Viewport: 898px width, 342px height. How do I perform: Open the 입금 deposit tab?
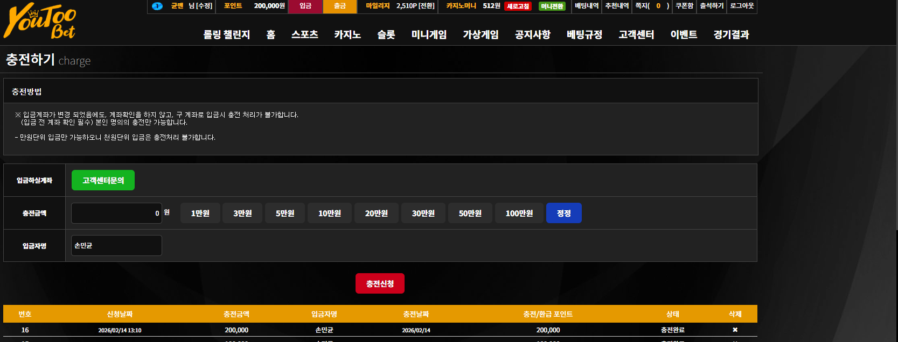tap(305, 6)
